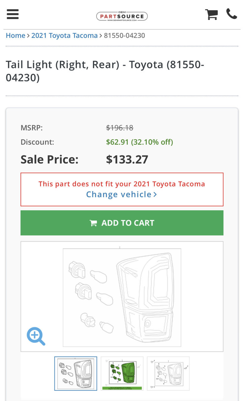Go to Home breadcrumb link

[x=15, y=35]
